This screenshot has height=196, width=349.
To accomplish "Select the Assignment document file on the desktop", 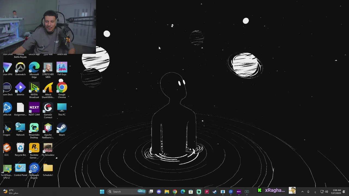I will pyautogui.click(x=20, y=109).
